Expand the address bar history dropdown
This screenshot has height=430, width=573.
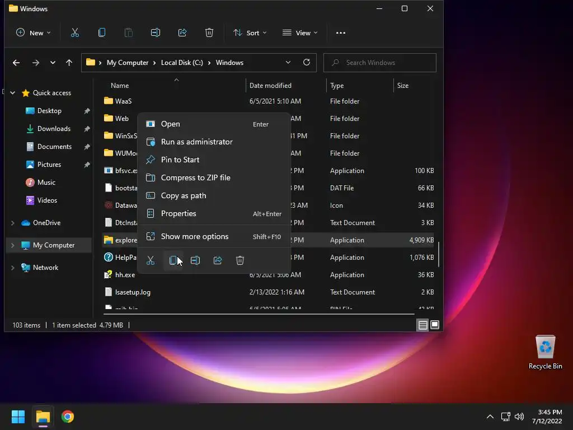point(288,62)
